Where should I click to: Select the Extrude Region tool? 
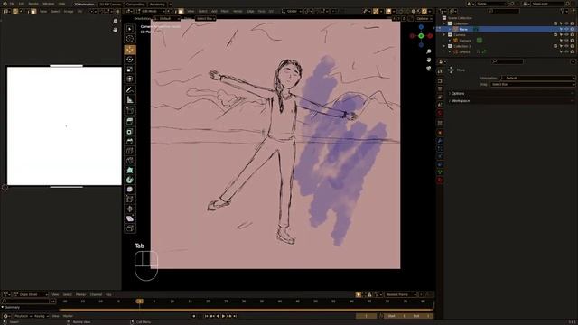(x=130, y=121)
